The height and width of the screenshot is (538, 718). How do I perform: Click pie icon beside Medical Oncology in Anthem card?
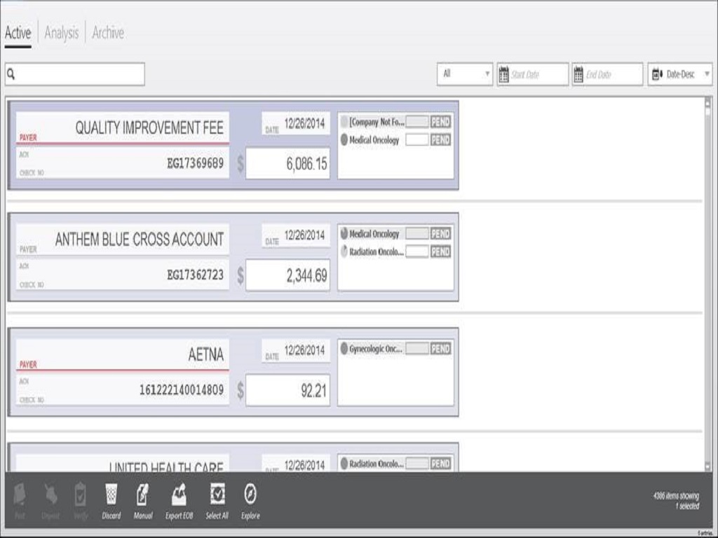[344, 234]
